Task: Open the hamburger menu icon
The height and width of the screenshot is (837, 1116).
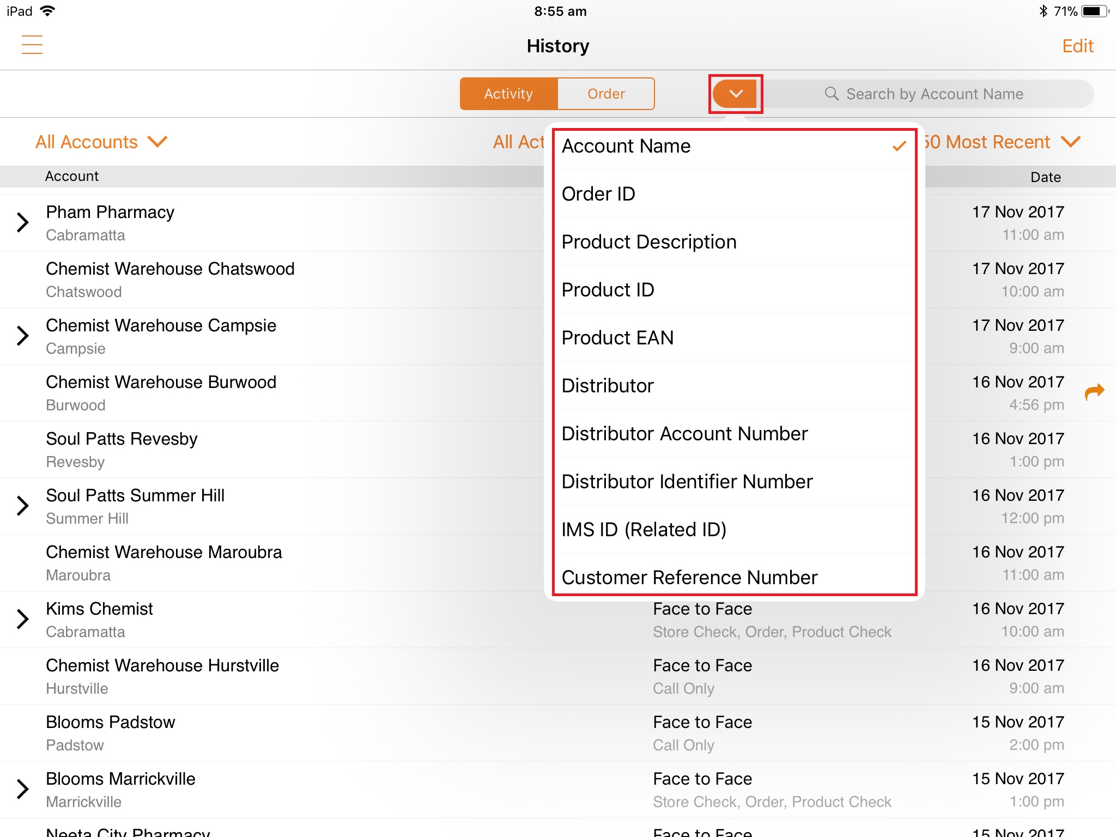Action: coord(32,45)
